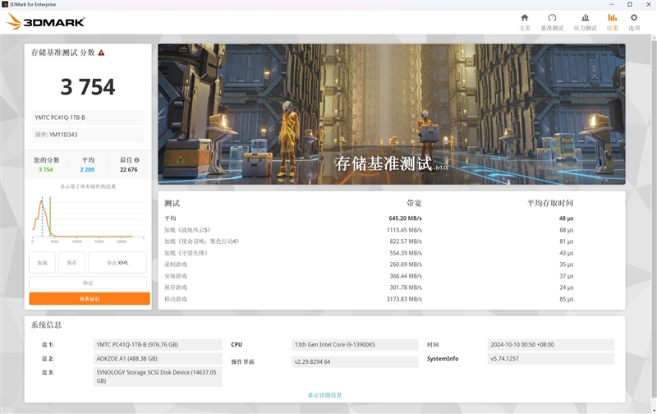Viewport: 657px width, 414px height.
Task: Click the YMTC PC41Q-1TB-B device name field
Action: 88,117
